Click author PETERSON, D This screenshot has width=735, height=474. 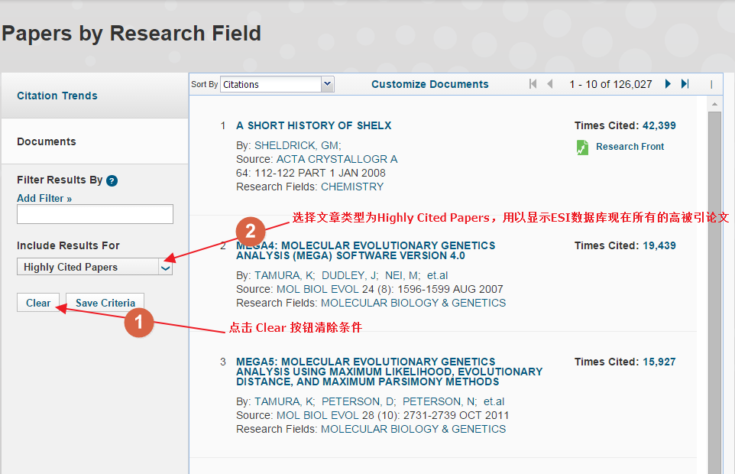coord(358,401)
